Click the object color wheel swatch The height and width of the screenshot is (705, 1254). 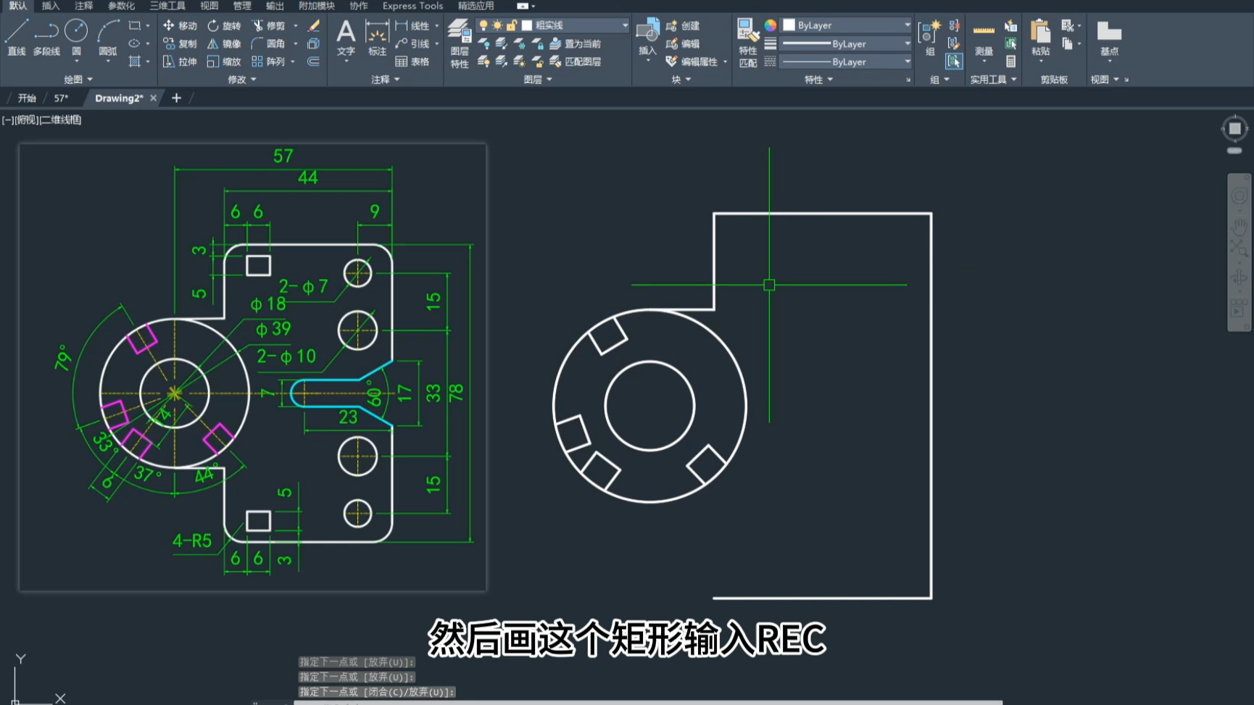click(x=770, y=25)
